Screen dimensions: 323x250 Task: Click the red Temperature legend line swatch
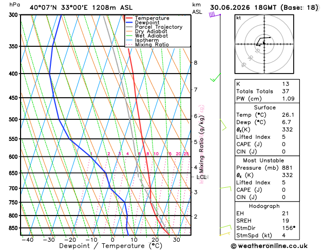(x=129, y=18)
